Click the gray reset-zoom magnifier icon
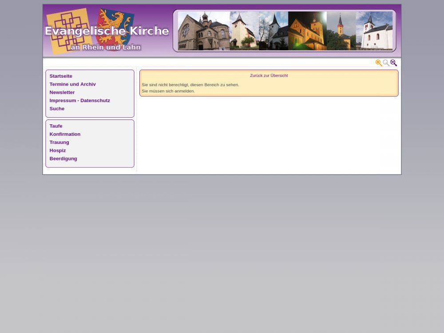444x333 pixels. 386,63
